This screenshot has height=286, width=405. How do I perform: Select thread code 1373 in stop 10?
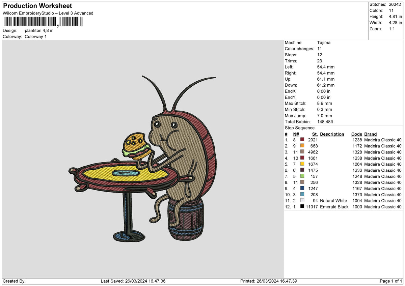pyautogui.click(x=357, y=194)
